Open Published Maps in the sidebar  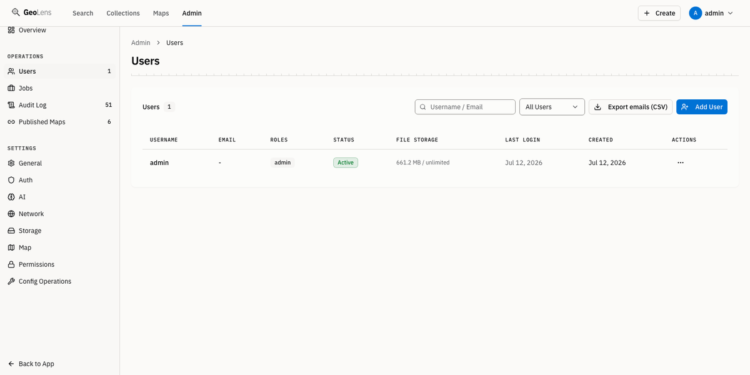(x=59, y=122)
